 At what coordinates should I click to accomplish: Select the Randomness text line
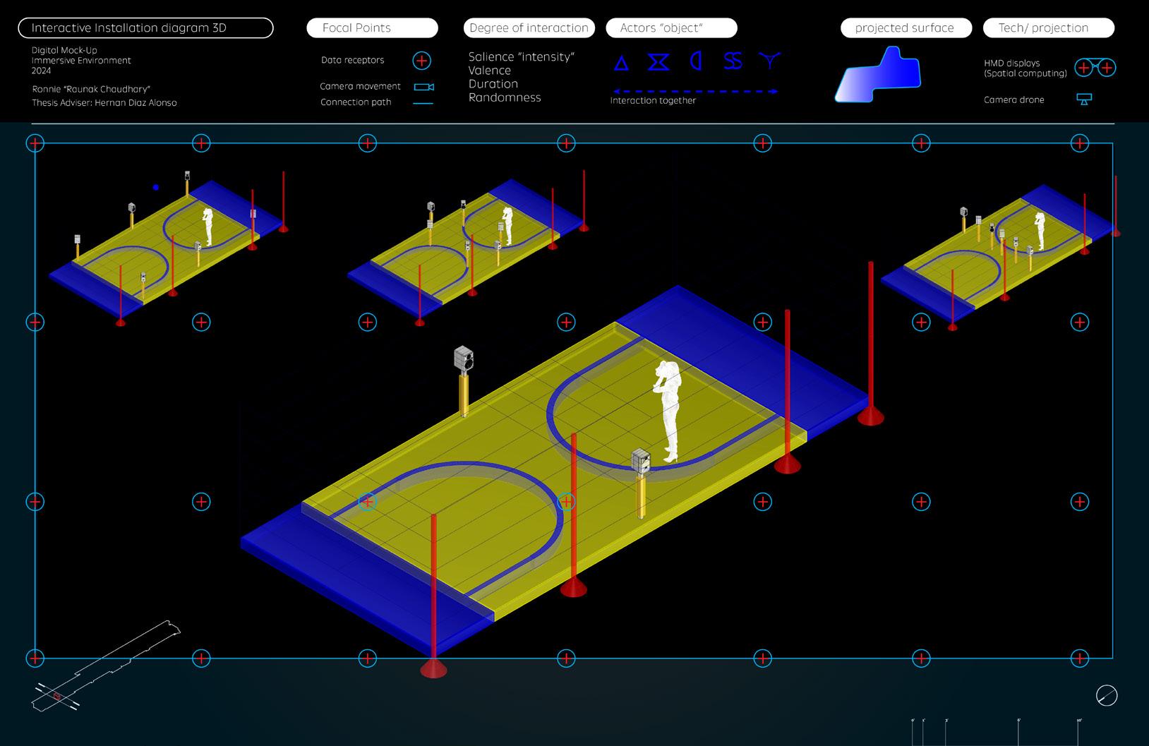click(505, 97)
